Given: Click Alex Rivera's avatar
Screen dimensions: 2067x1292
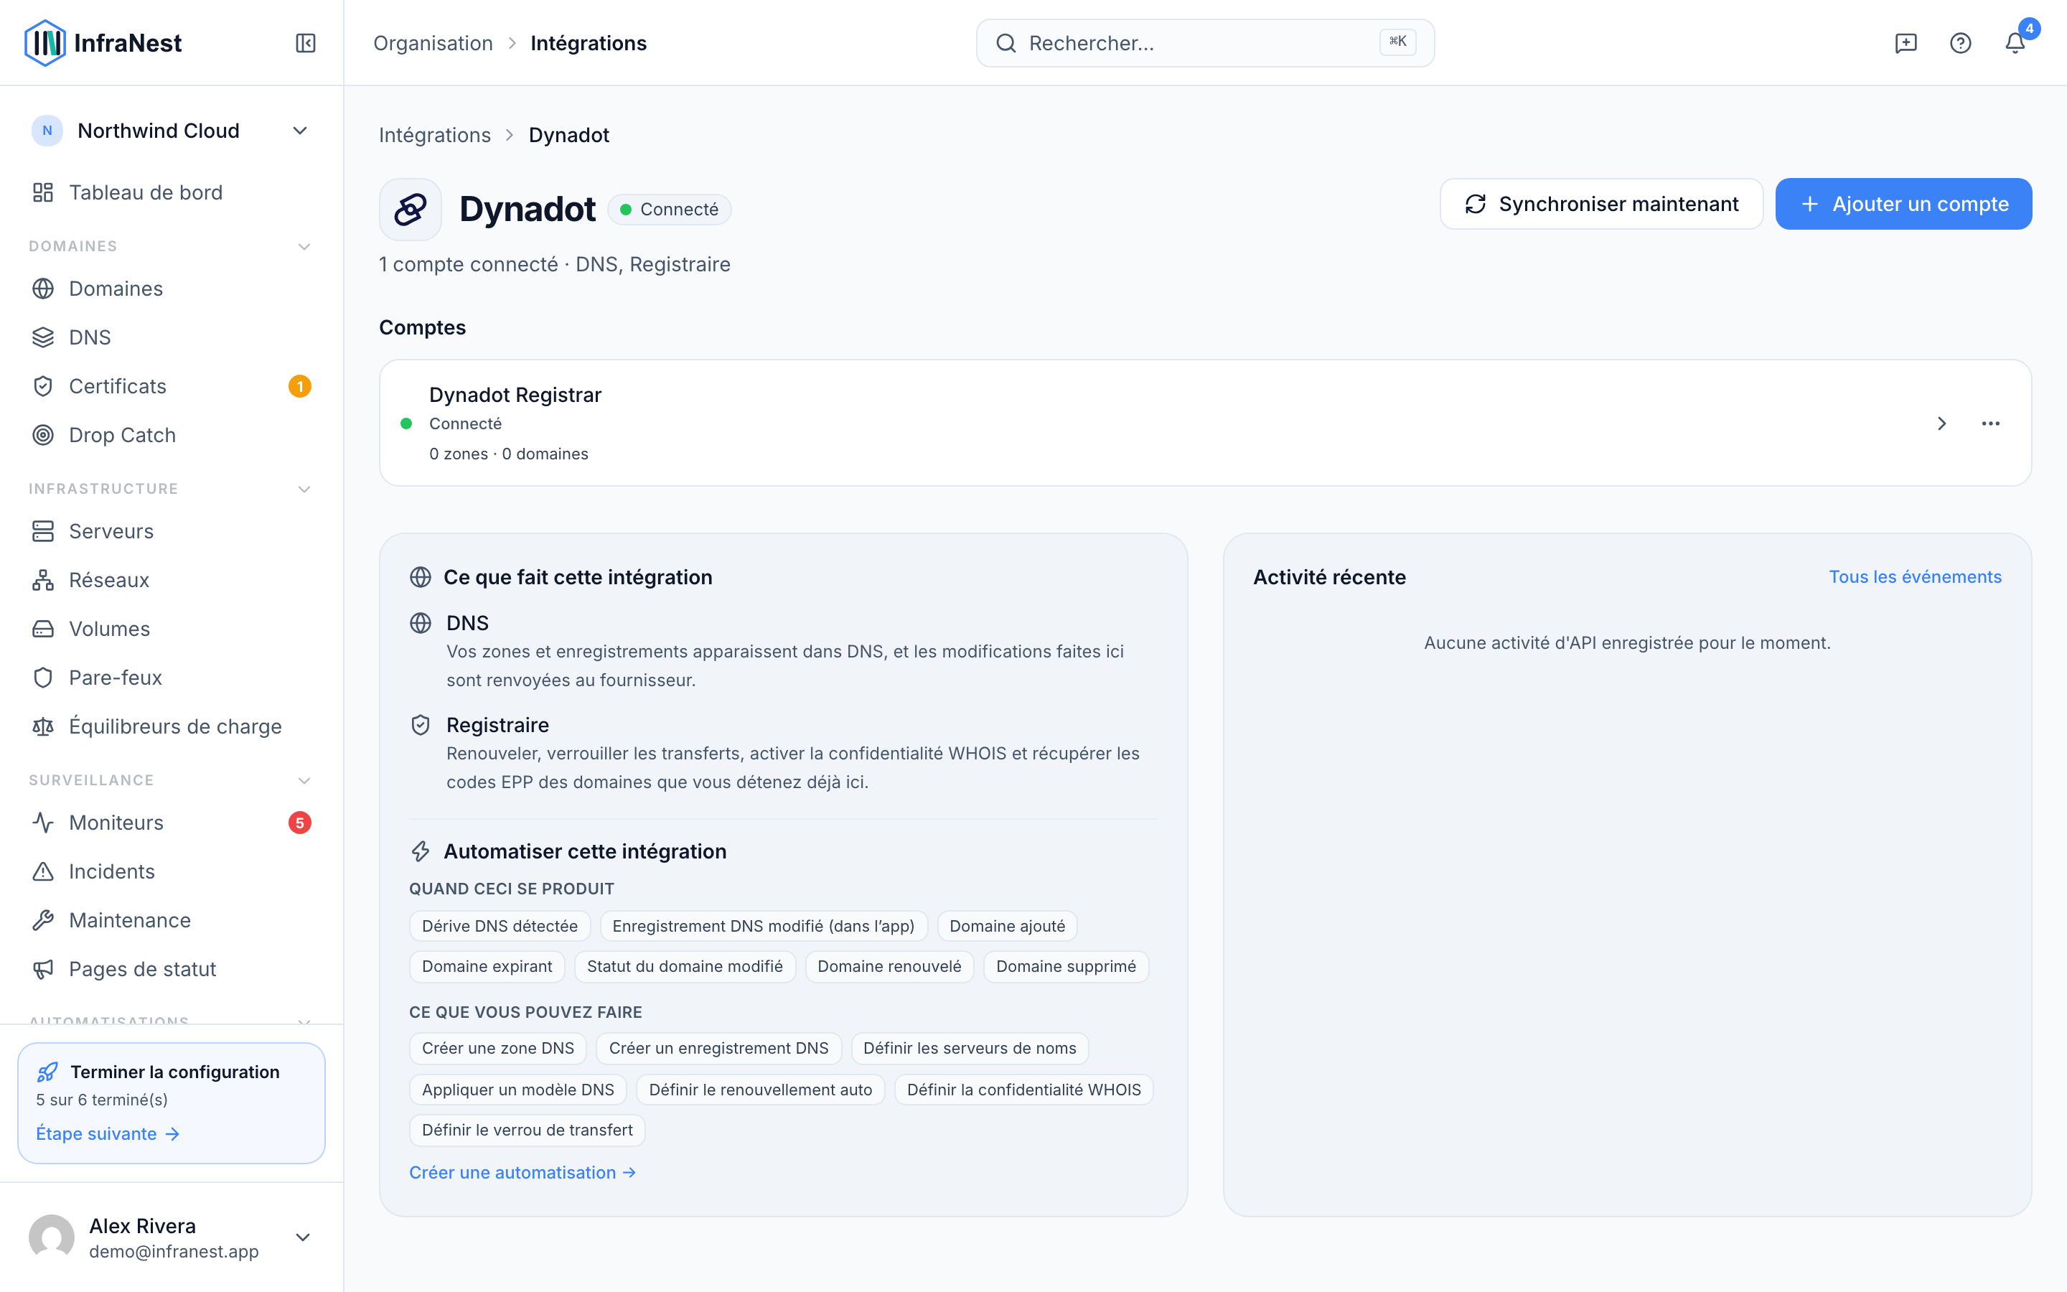Looking at the screenshot, I should pyautogui.click(x=51, y=1237).
